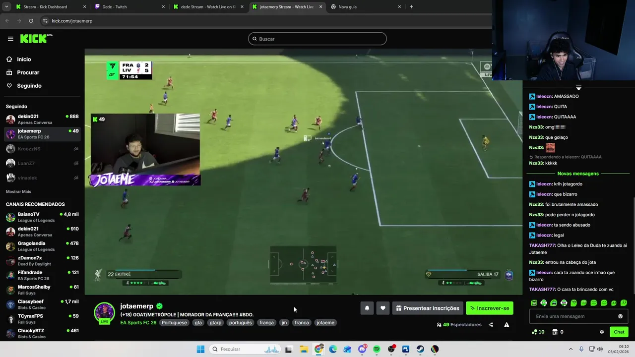Open the chat shop icon showing 0
Viewport: 635px width, 357px height.
(x=558, y=332)
